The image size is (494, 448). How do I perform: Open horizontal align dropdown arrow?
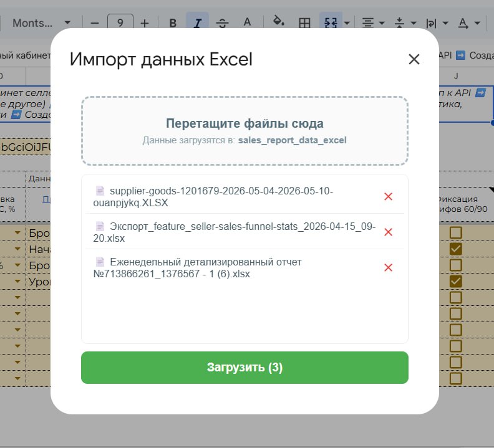pos(382,23)
